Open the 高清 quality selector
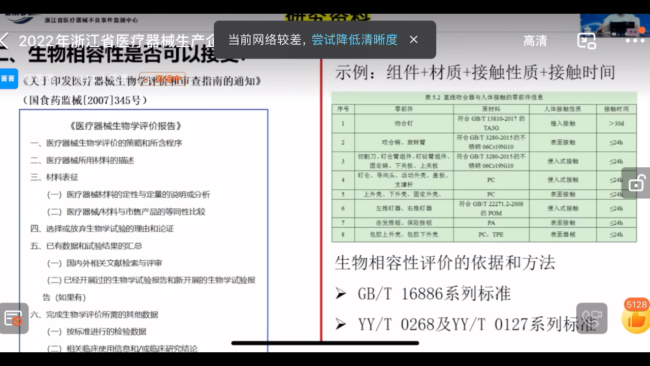Image resolution: width=650 pixels, height=366 pixels. pos(535,41)
